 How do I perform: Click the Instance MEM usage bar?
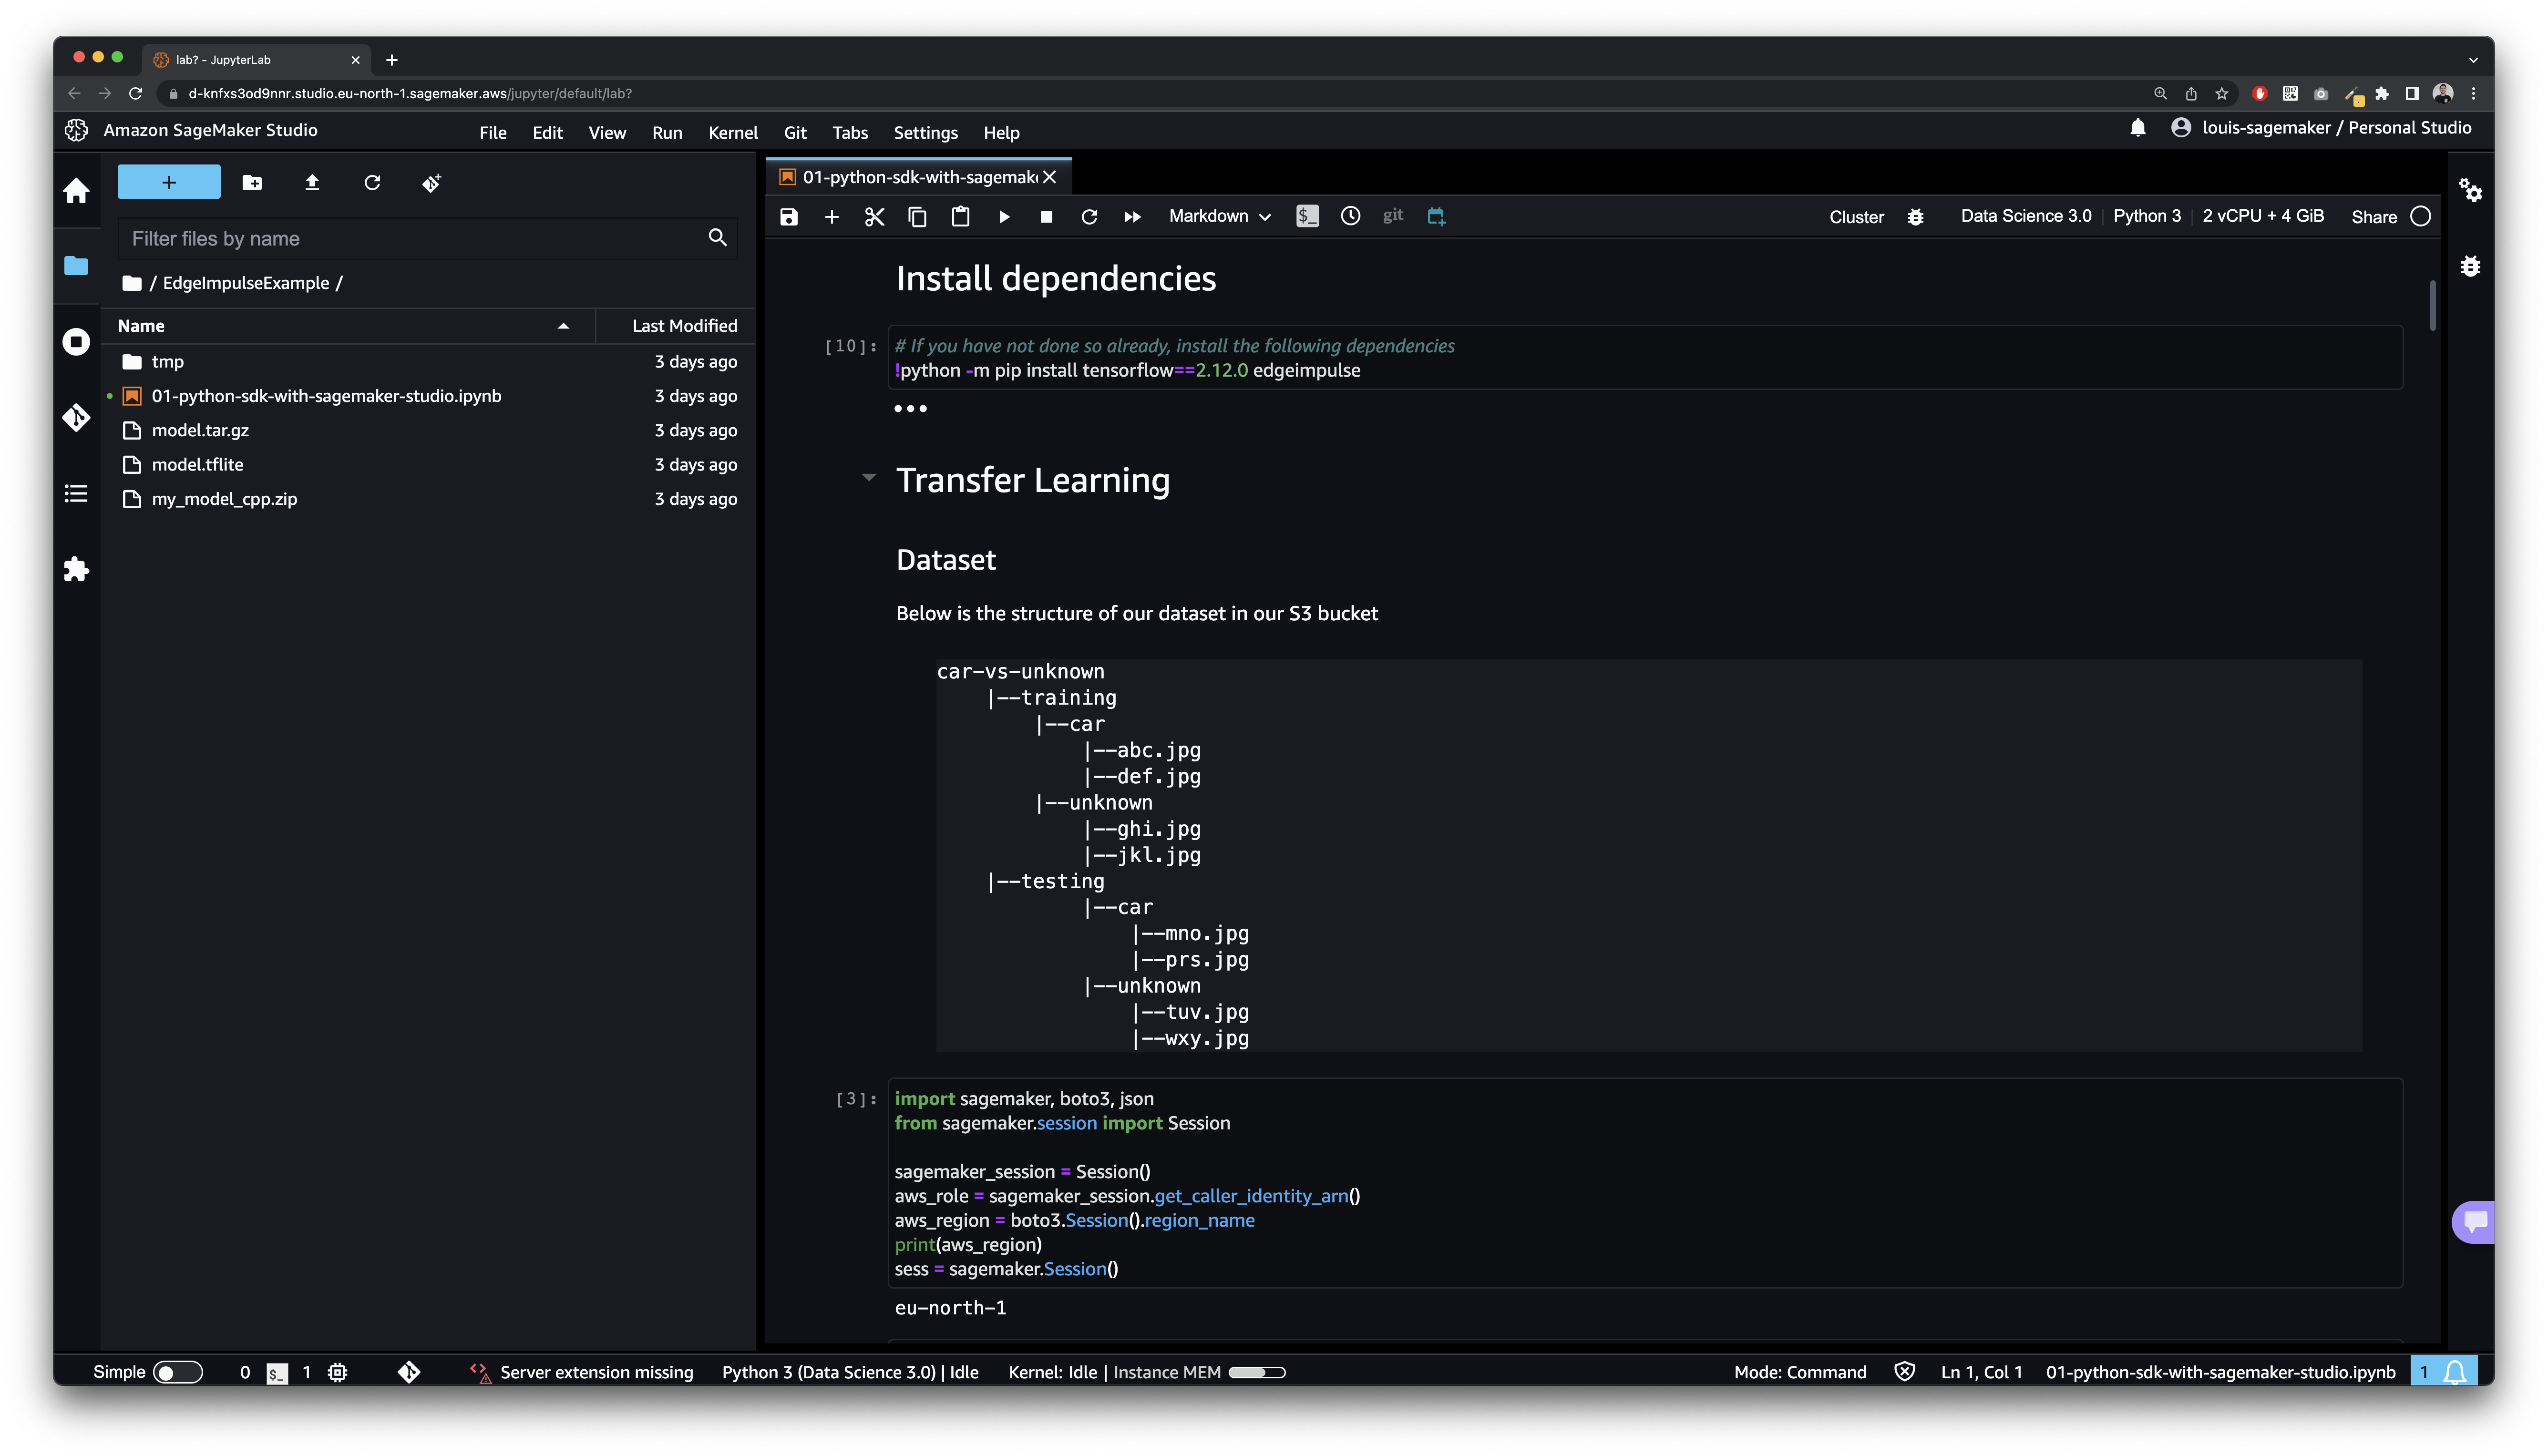[1256, 1372]
